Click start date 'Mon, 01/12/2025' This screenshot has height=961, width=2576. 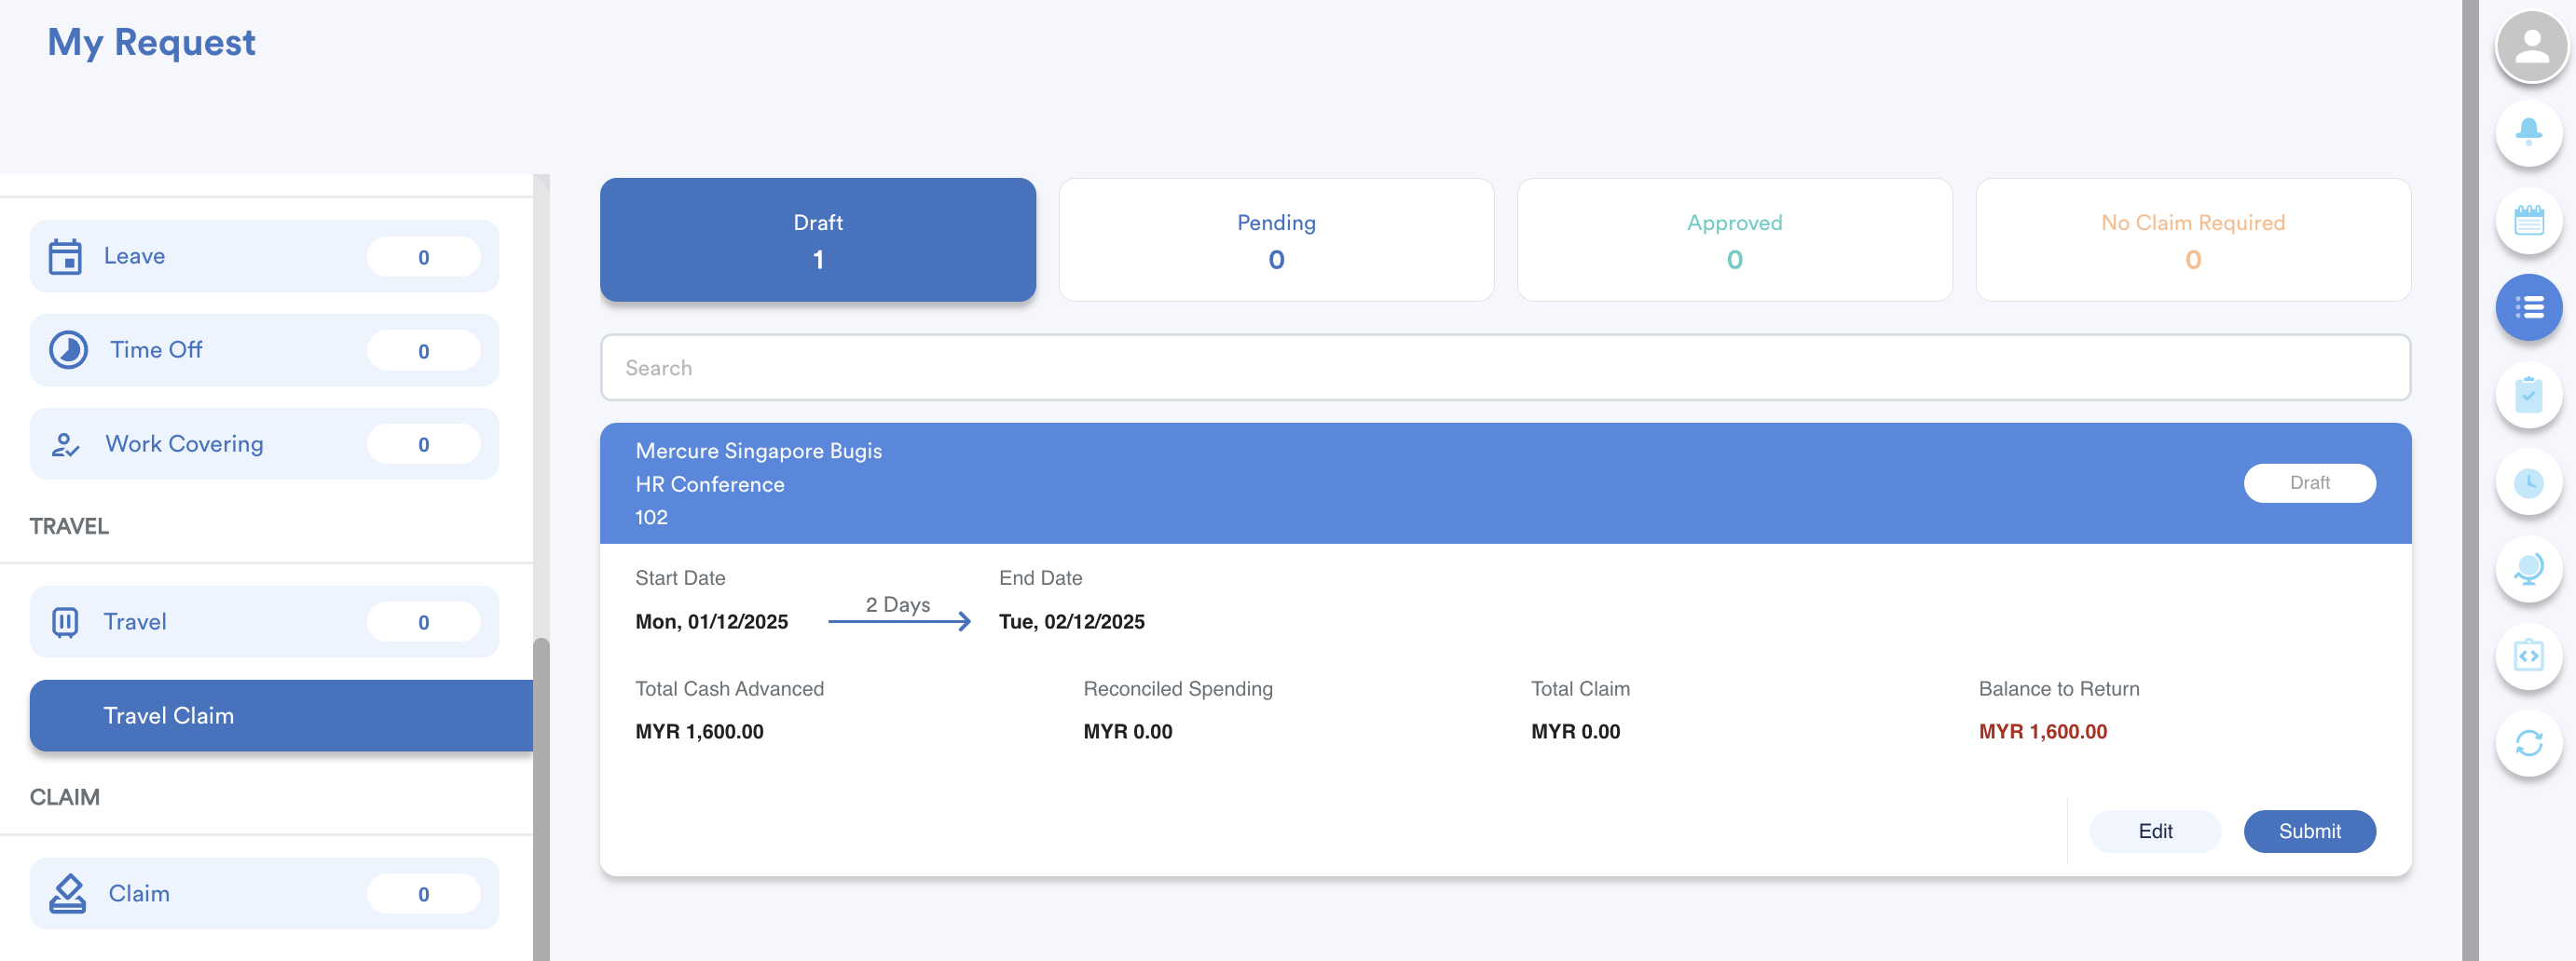(711, 622)
